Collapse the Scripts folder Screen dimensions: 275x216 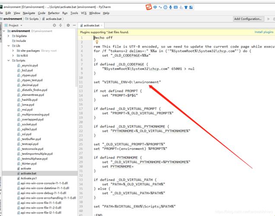click(8, 60)
